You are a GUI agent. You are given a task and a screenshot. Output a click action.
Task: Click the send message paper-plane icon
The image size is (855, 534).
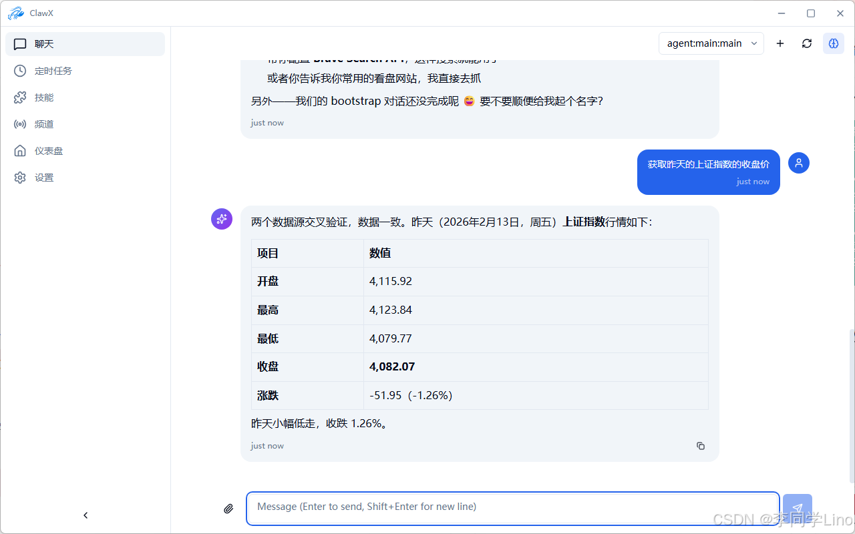(798, 508)
